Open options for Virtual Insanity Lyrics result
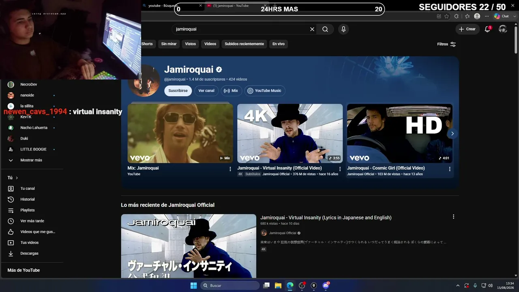The width and height of the screenshot is (519, 292). pos(453,217)
